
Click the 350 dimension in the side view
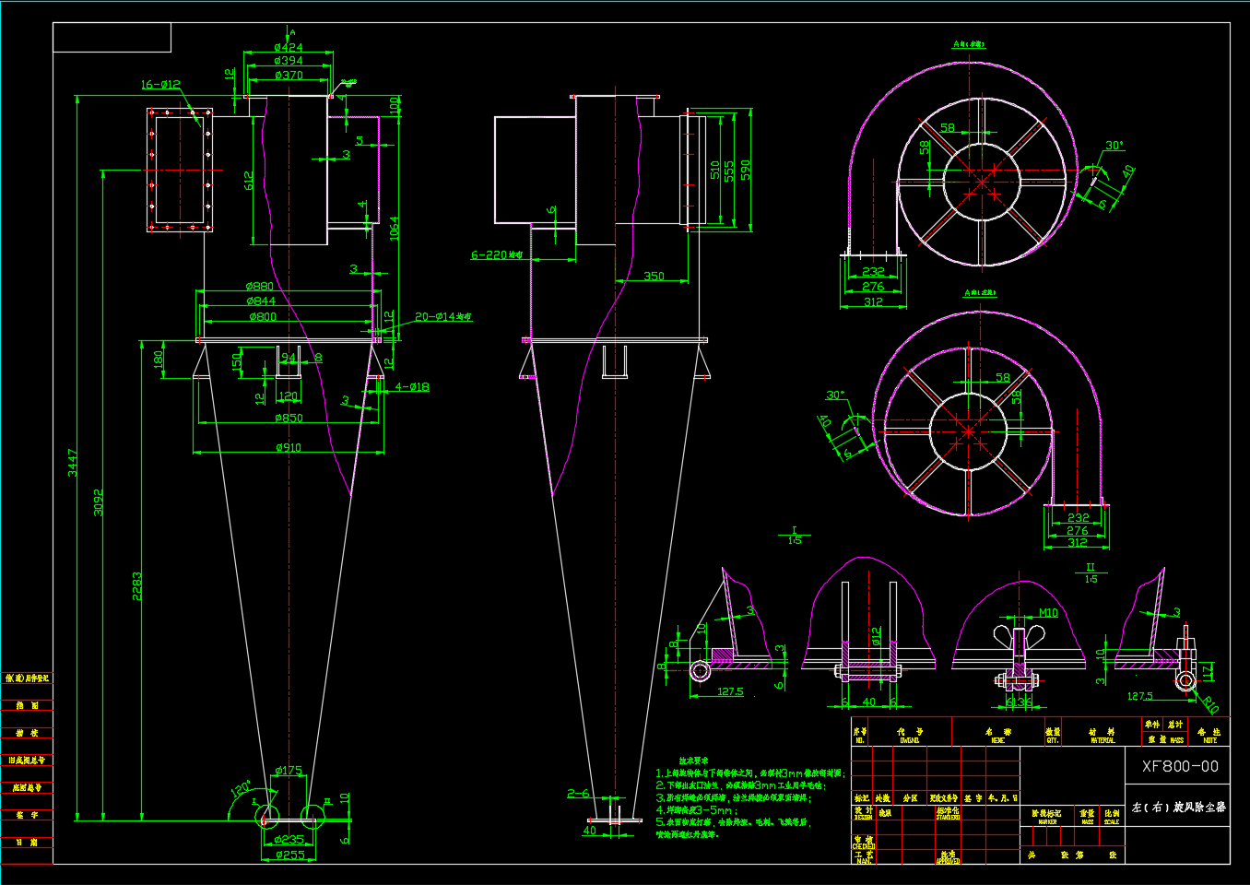click(654, 276)
